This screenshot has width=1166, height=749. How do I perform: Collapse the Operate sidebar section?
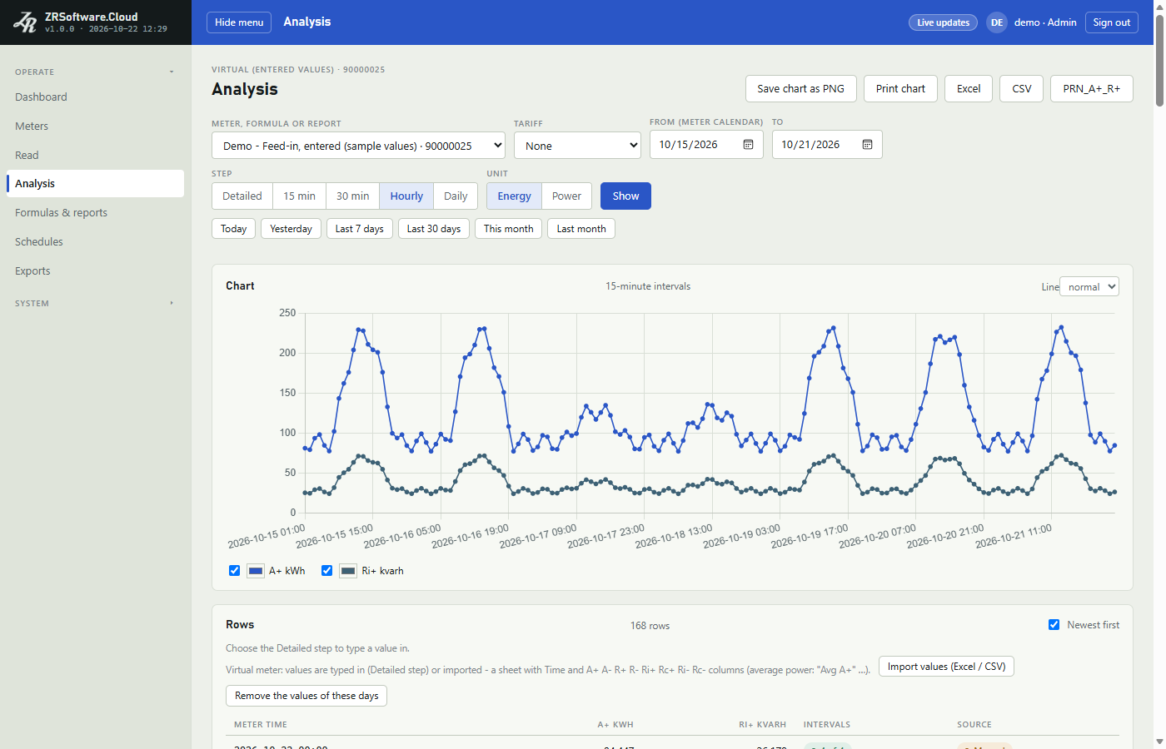click(96, 72)
